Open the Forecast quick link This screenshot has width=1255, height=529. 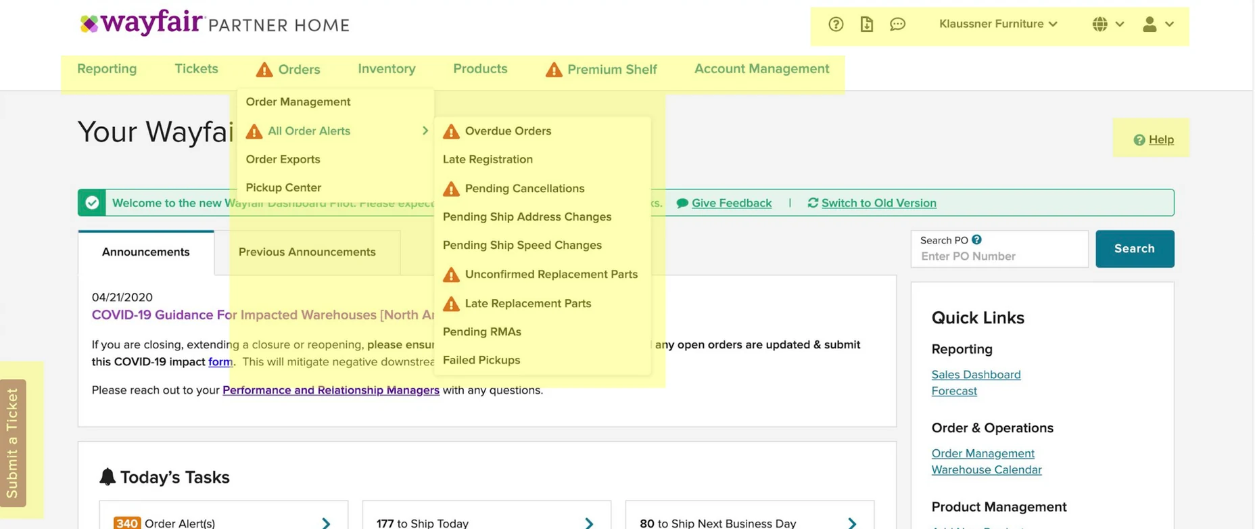click(x=954, y=391)
